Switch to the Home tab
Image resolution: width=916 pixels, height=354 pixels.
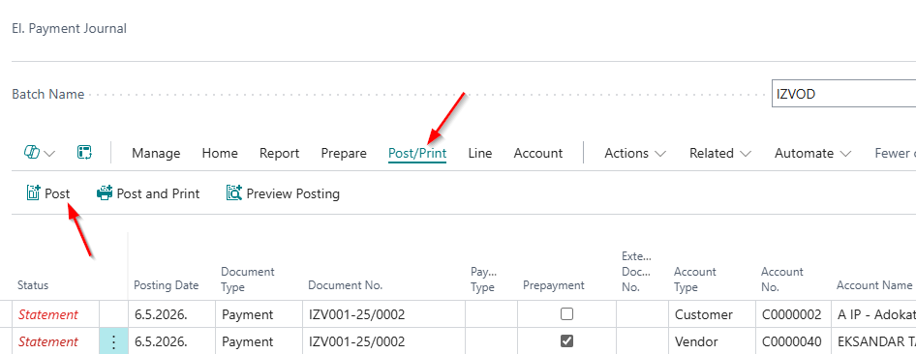[220, 154]
